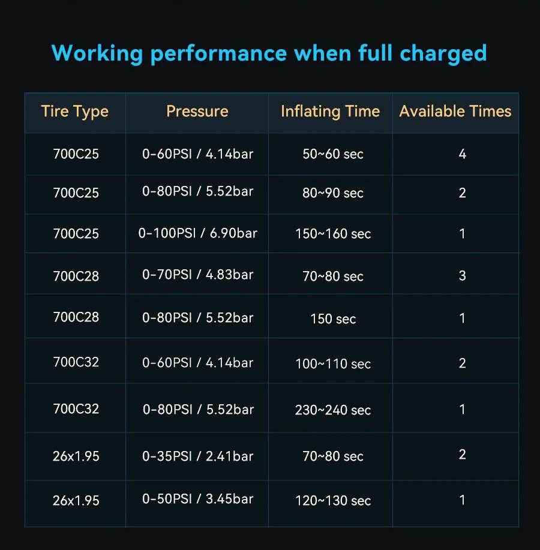Click the 0-50PSI / 3.45bar pressure cell
540x550 pixels.
(x=197, y=499)
